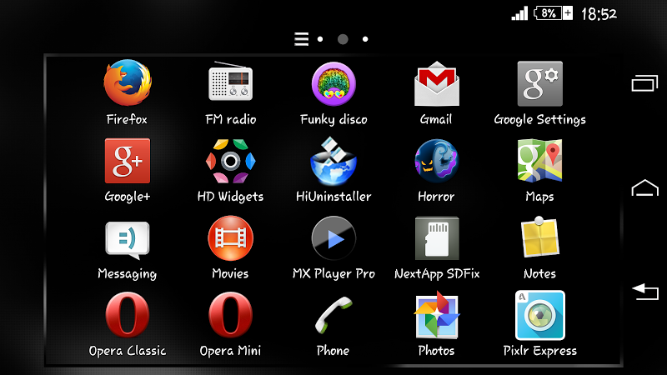Screen dimensions: 667x375
Task: Open Funky disco app
Action: (333, 83)
